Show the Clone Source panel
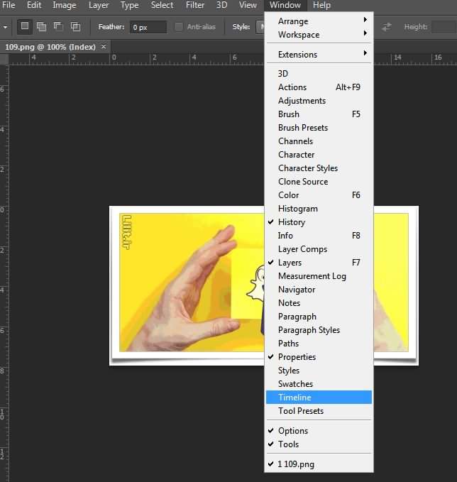The height and width of the screenshot is (482, 457). click(x=319, y=182)
